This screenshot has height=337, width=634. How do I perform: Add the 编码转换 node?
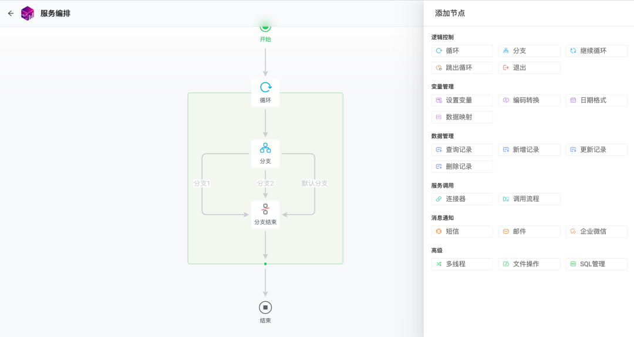(530, 100)
